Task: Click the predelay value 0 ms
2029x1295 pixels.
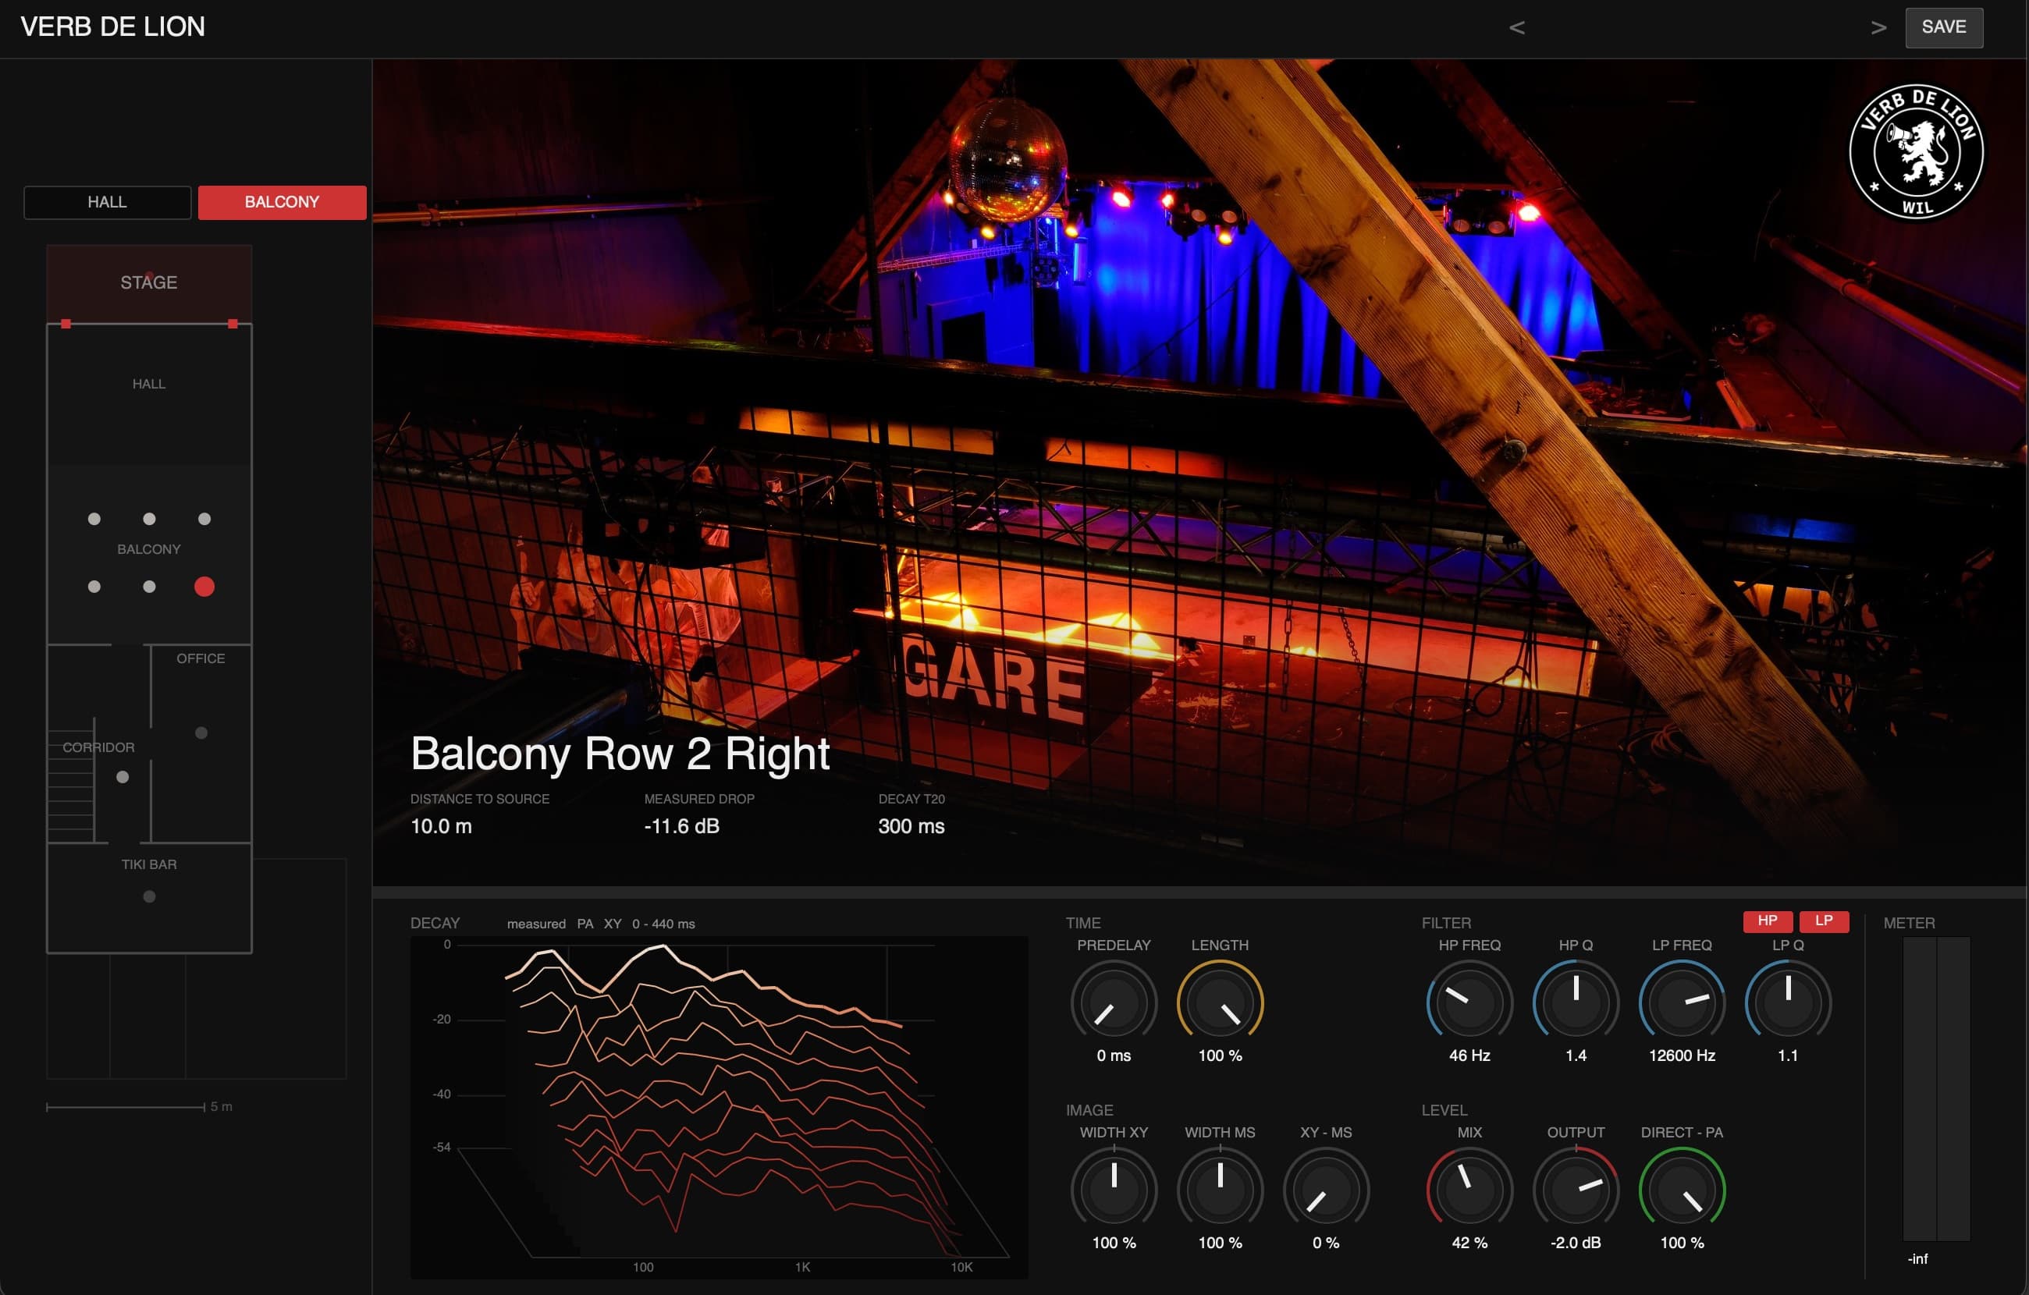Action: tap(1114, 1056)
